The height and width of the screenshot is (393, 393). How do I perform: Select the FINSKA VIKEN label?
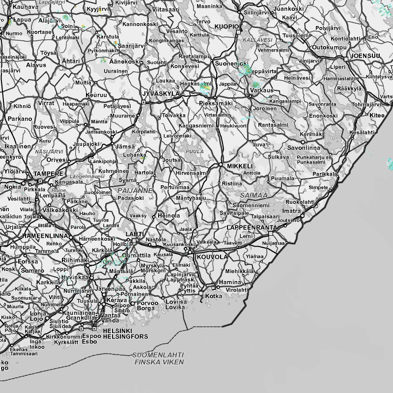point(159,362)
